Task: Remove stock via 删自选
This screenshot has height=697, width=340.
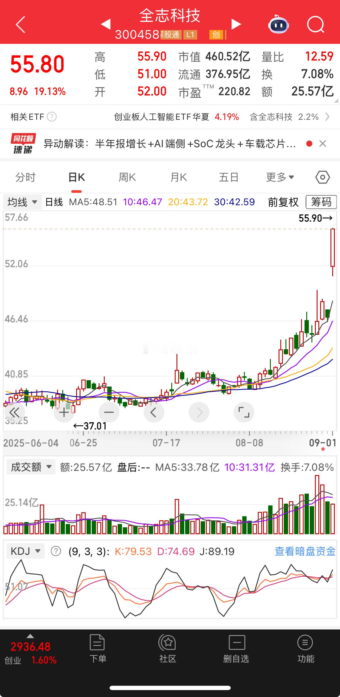Action: (236, 649)
